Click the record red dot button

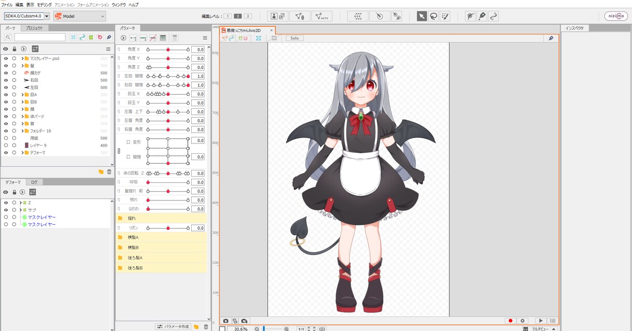pos(510,321)
